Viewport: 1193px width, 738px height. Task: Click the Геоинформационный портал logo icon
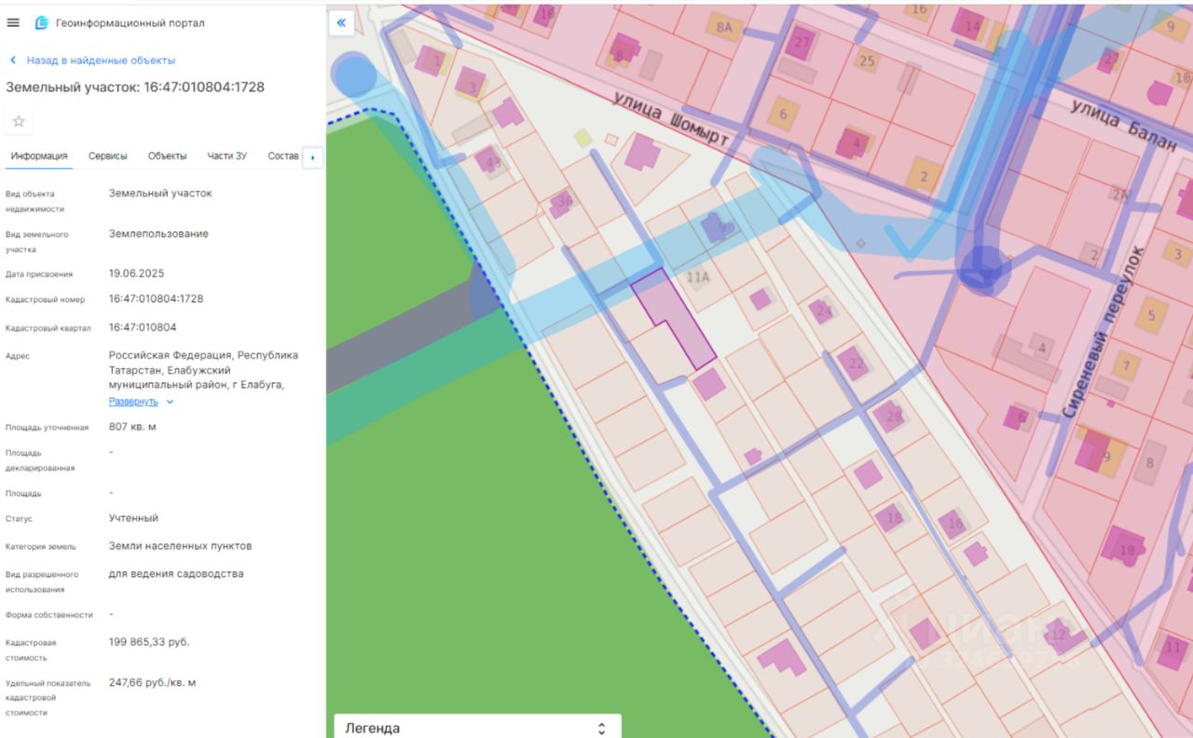[41, 22]
